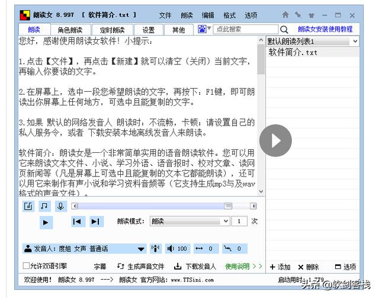379x298 pixels.
Task: Click the document note icon button
Action: [28, 206]
